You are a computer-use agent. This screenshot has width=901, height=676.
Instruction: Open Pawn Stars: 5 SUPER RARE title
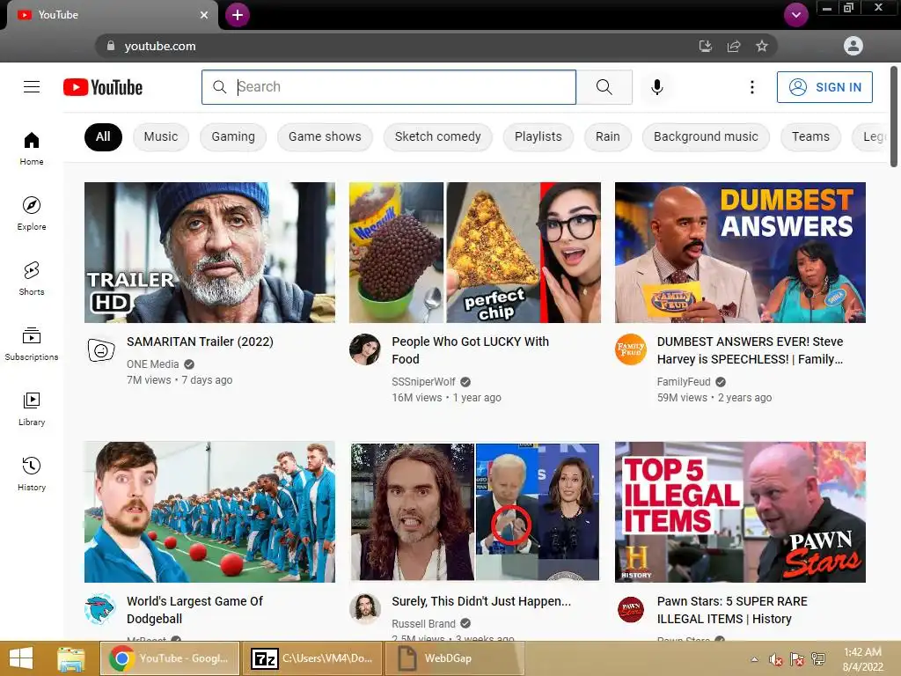coord(732,610)
